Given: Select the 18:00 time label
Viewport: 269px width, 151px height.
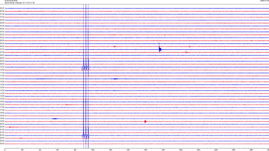Looking at the screenshot, I should [2, 113].
